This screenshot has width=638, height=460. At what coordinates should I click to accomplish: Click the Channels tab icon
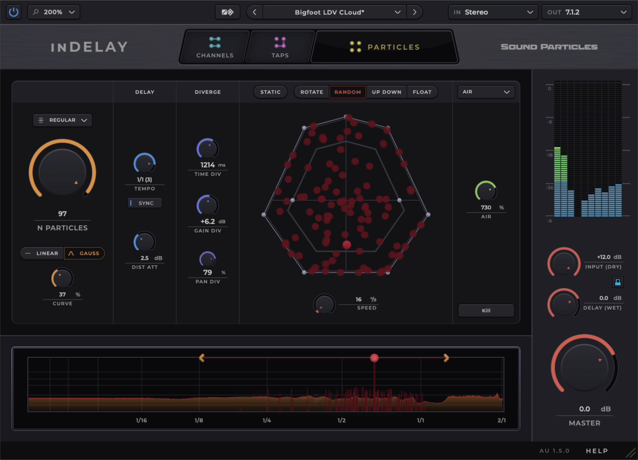(x=215, y=42)
